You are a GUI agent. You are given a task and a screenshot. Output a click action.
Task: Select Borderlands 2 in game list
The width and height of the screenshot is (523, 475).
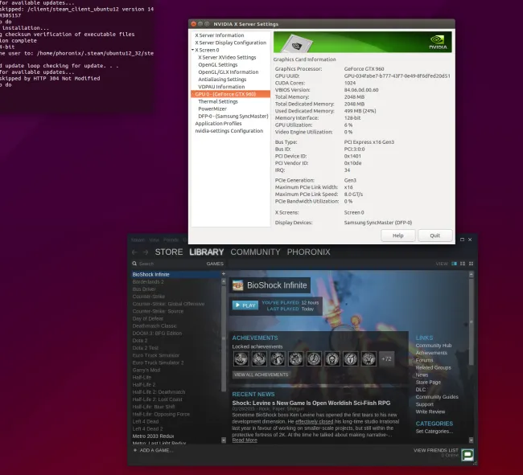pos(148,281)
